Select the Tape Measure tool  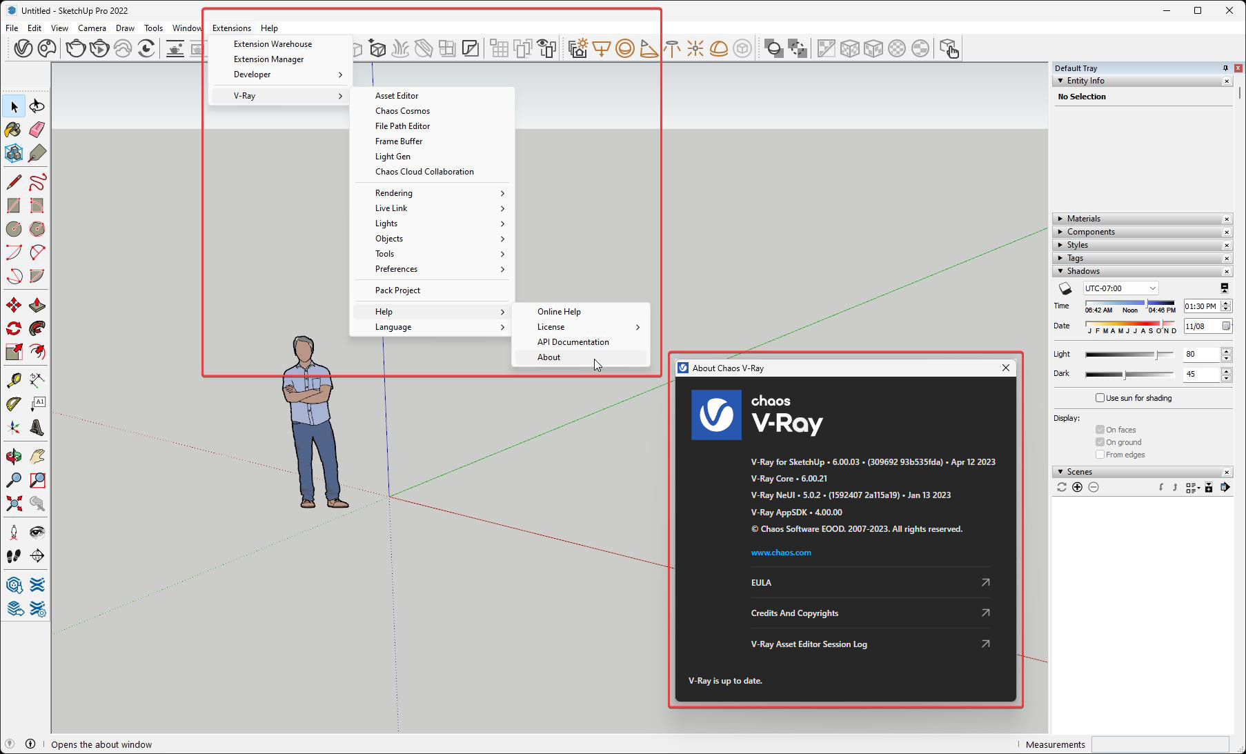pyautogui.click(x=14, y=380)
